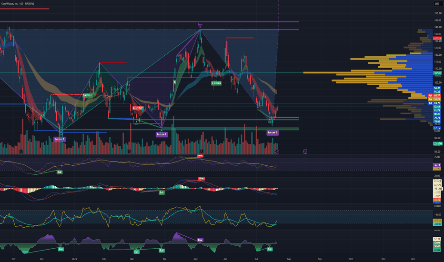This screenshot has height=262, width=444.
Task: Select the Bull Wick label in late May
Action: point(216,83)
